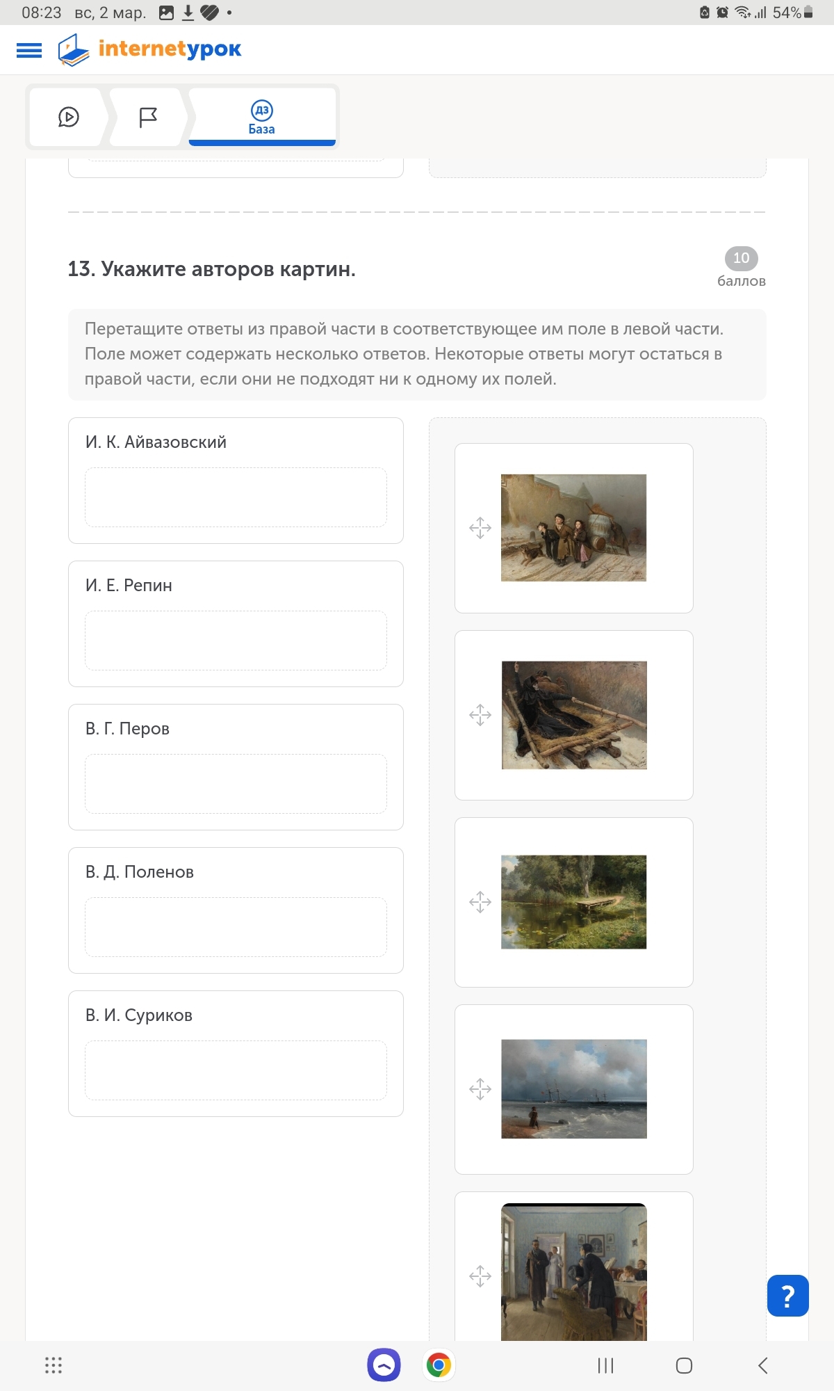Switch to the База homework tab
Viewport: 834px width, 1391px height.
[x=262, y=117]
